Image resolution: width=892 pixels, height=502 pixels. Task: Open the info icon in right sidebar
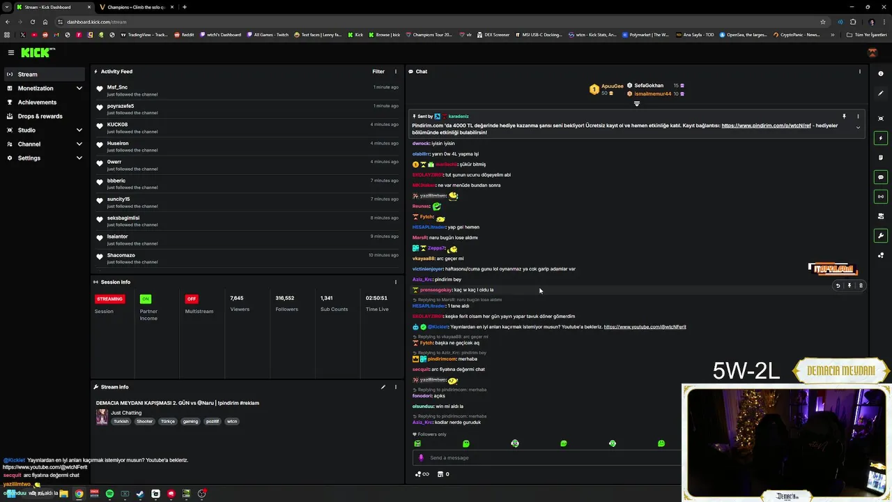tap(881, 74)
